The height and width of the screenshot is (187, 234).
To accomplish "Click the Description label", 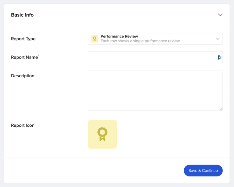I will (22, 76).
